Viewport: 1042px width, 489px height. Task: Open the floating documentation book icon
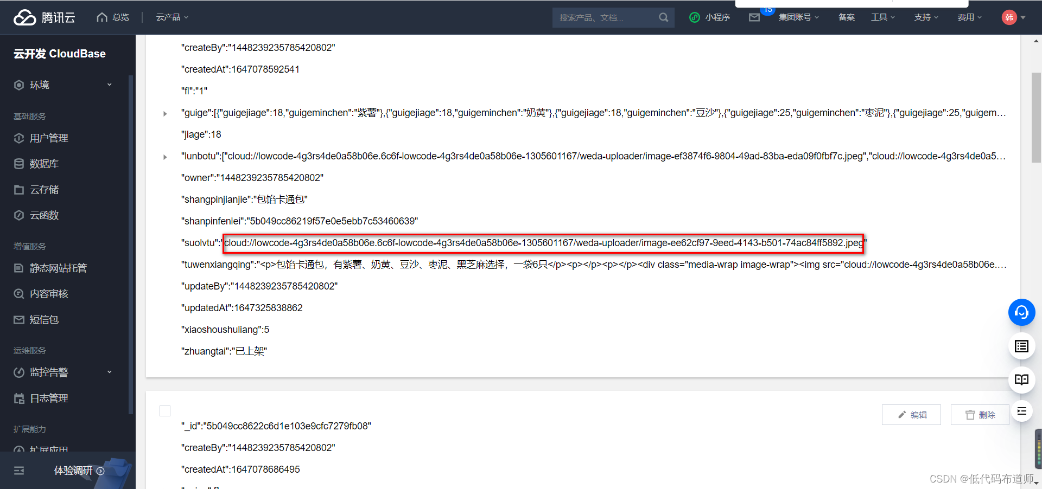[x=1021, y=379]
